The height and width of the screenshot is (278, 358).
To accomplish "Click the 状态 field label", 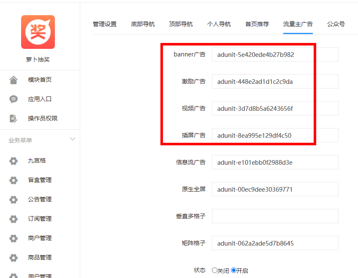I will (x=200, y=270).
